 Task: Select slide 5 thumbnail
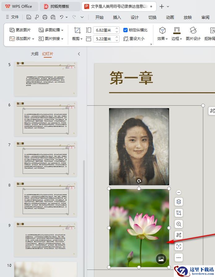[x=46, y=79]
